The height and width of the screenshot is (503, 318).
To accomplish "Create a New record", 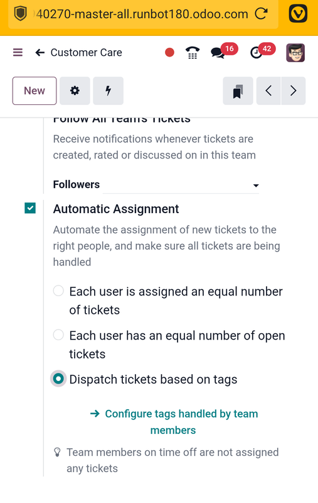I will (x=34, y=91).
